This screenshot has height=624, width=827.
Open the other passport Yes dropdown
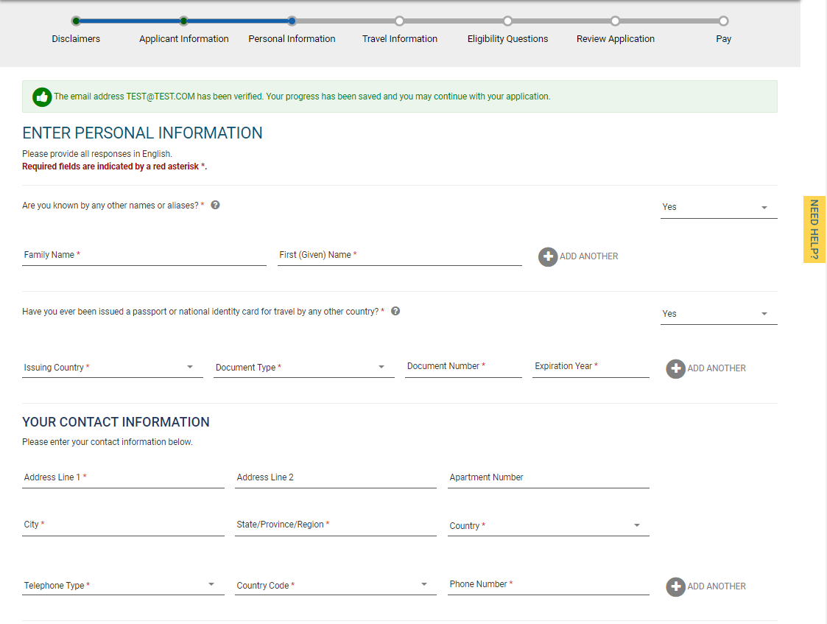coord(718,314)
